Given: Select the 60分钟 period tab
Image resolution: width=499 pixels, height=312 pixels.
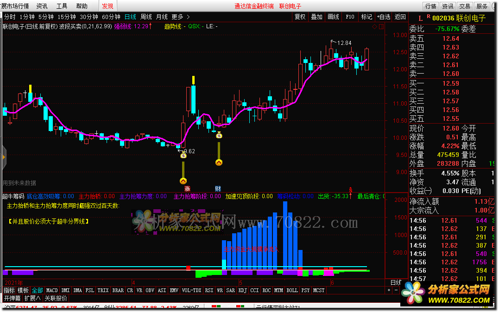Looking at the screenshot, I should tap(111, 17).
